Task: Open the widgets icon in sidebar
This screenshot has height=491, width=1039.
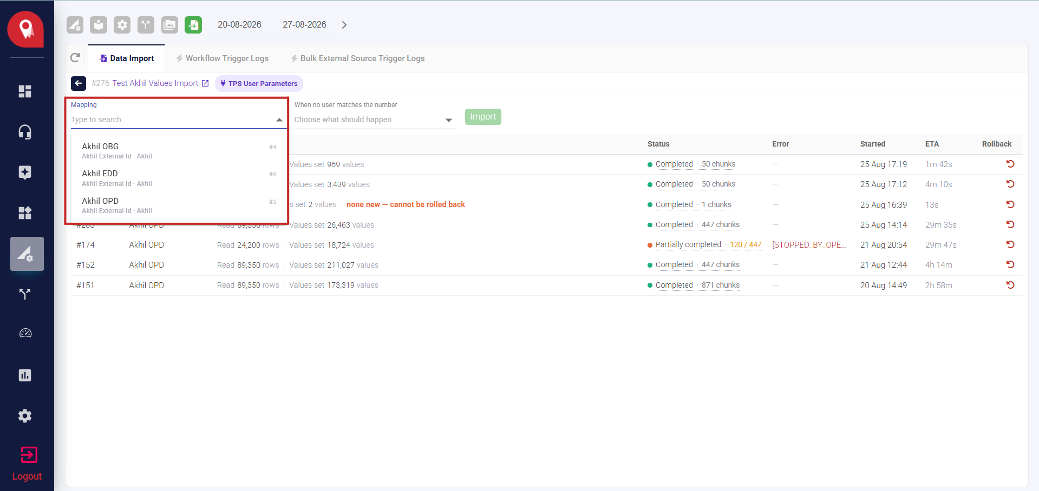Action: click(x=25, y=213)
